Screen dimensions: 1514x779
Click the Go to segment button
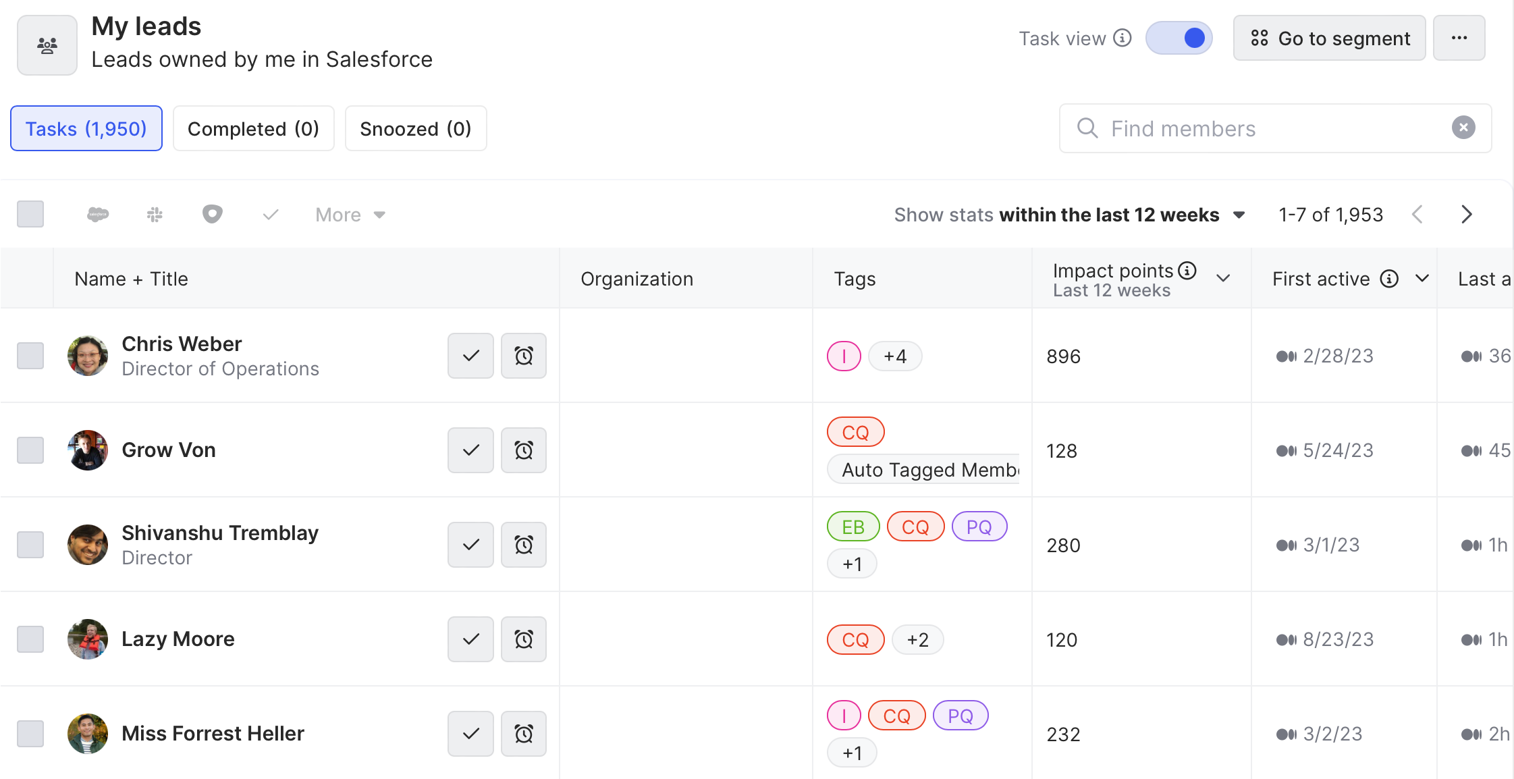(1329, 38)
